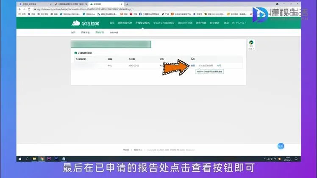Click the 学信网 footer link
Viewport: 317px width, 178px height.
click(x=126, y=150)
